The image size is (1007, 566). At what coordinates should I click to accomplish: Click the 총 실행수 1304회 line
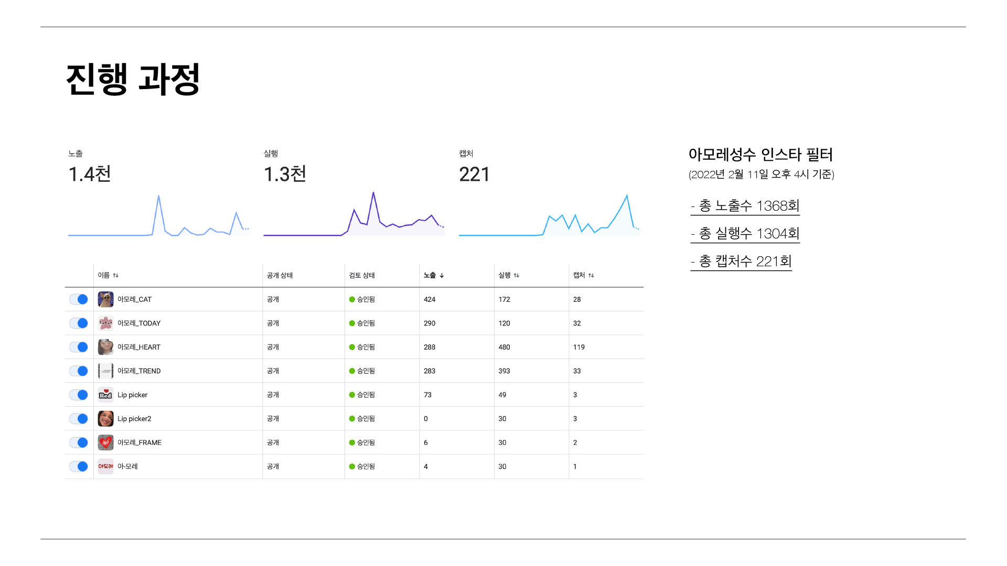[745, 234]
